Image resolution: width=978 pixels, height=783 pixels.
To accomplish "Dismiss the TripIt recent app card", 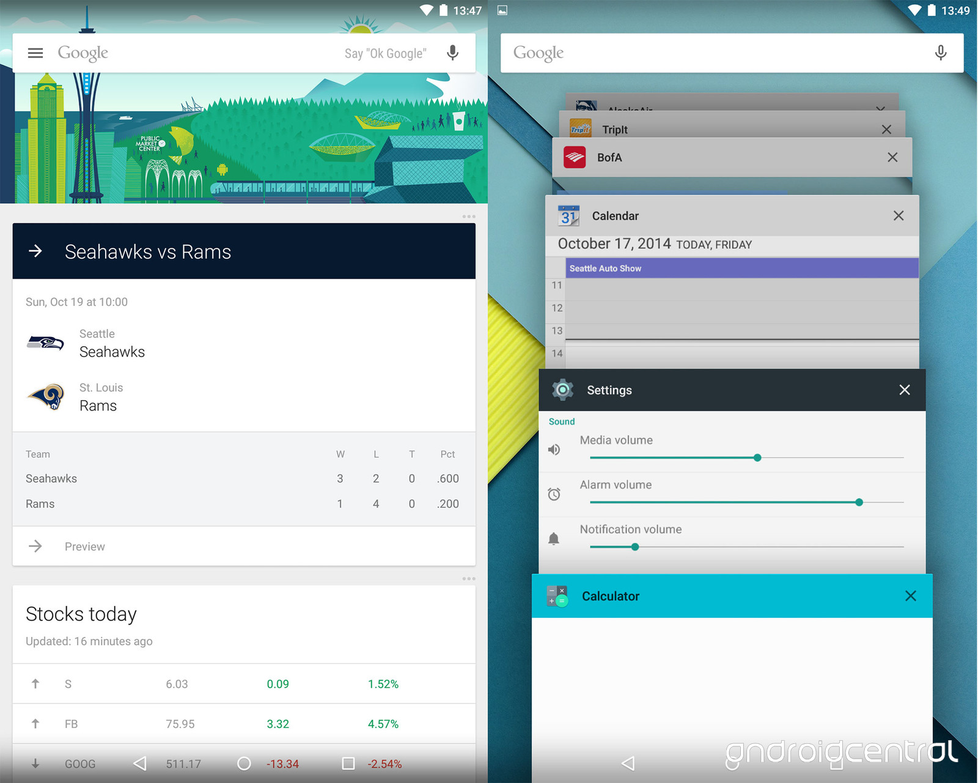I will pyautogui.click(x=886, y=130).
